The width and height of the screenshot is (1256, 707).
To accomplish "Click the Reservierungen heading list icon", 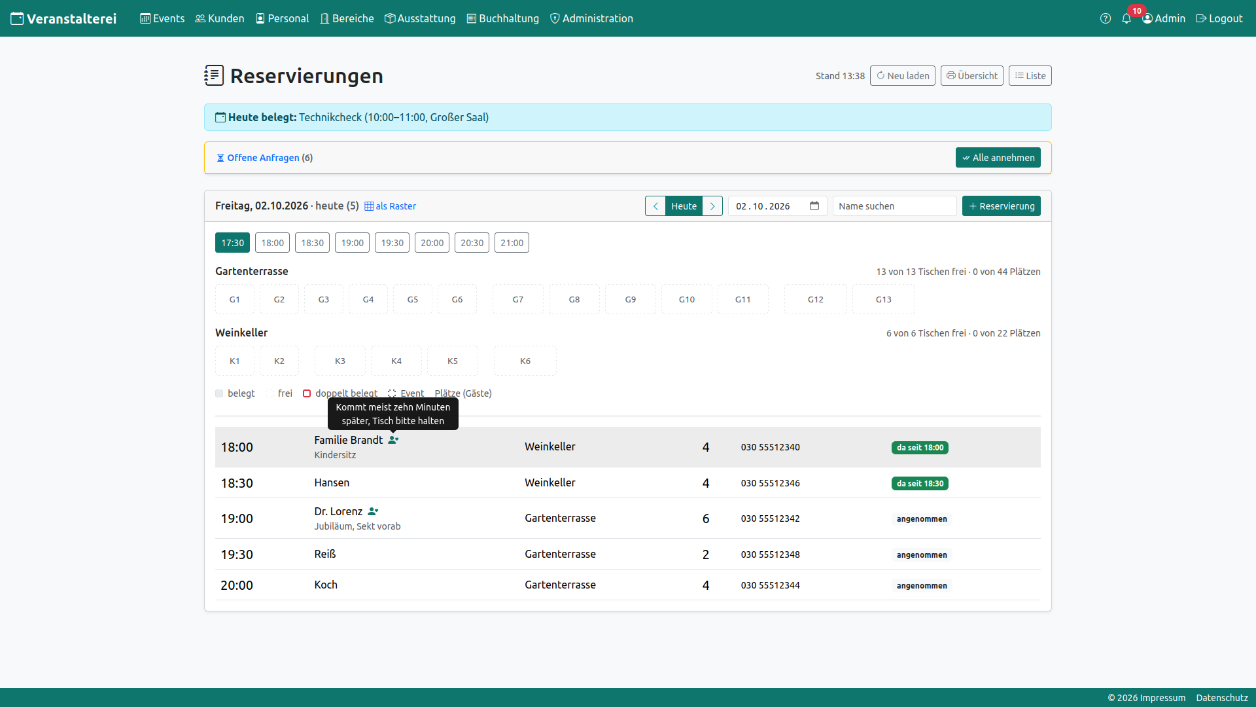I will (214, 75).
